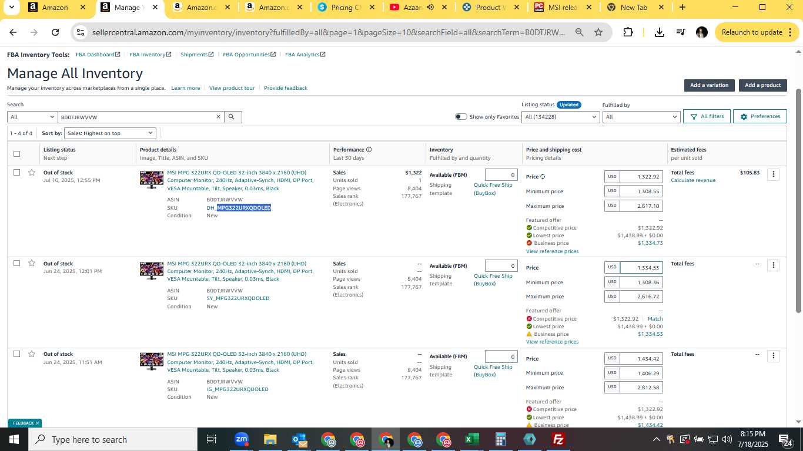Screen dimensions: 803x451
Task: Switch to the MSI release browser tab
Action: point(563,8)
